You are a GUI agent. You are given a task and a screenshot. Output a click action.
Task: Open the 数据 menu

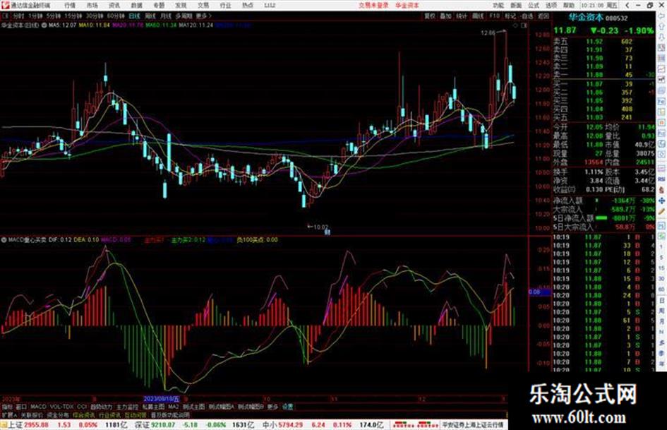click(136, 6)
